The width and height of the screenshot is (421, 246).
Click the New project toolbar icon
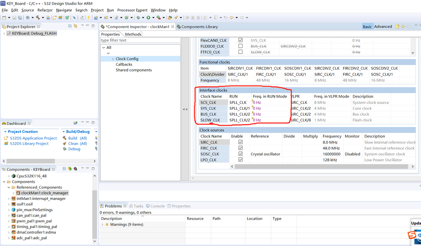[x=4, y=18]
